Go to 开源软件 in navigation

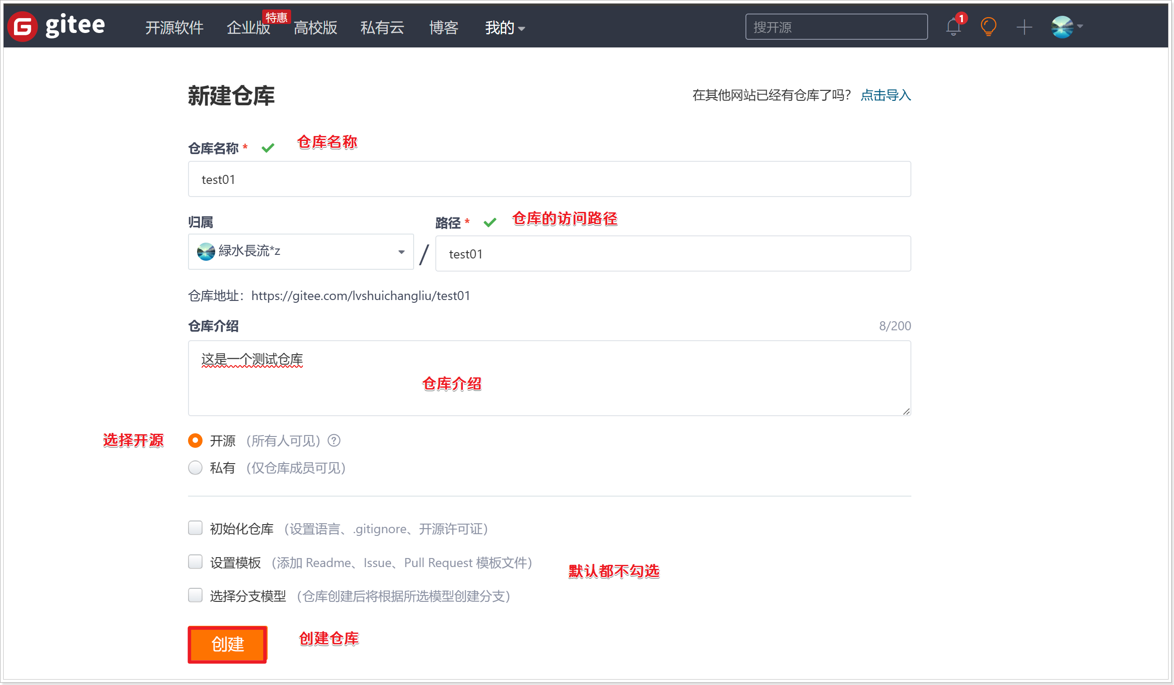click(174, 28)
